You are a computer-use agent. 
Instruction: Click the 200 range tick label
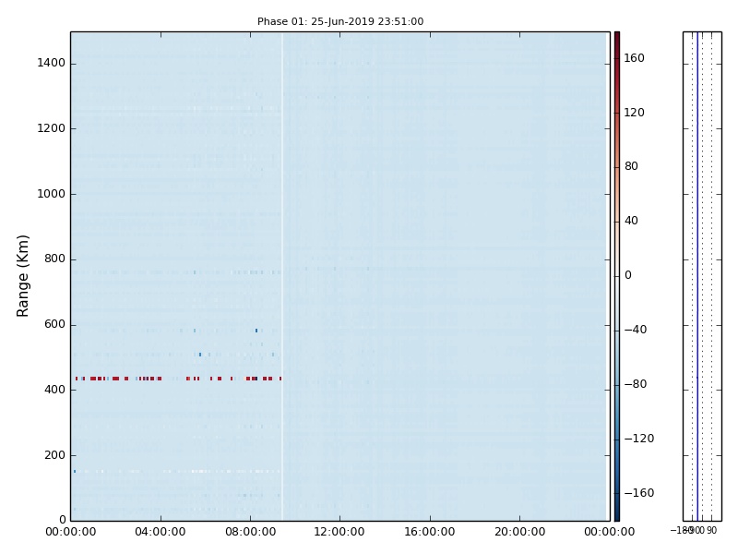coord(54,455)
